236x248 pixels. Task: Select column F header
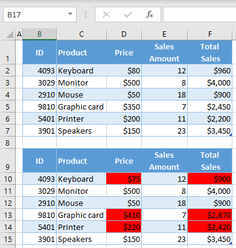[210, 34]
